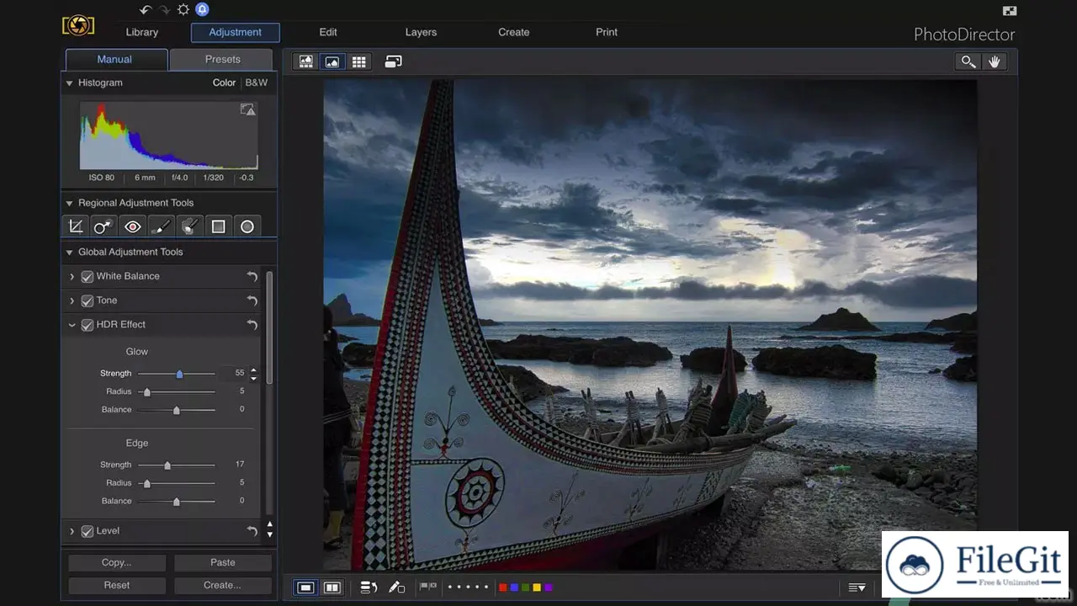Switch to browser grid mode
This screenshot has height=606, width=1077.
click(x=359, y=62)
